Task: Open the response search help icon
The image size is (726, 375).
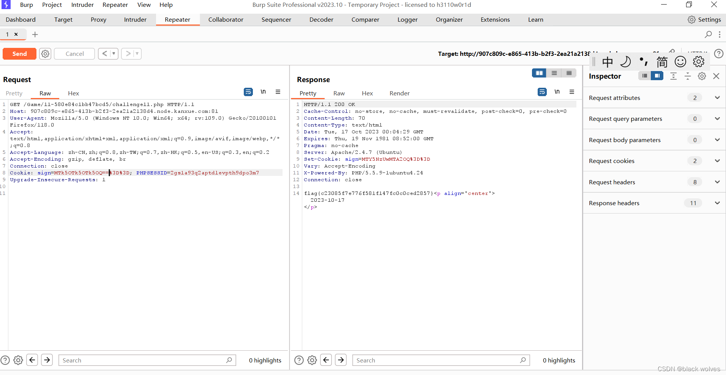Action: (x=299, y=360)
